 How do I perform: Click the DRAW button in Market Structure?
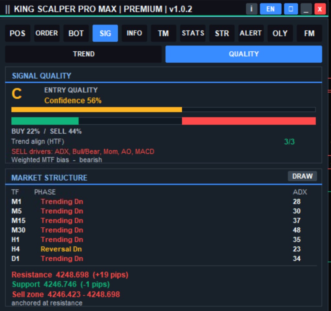coord(302,176)
